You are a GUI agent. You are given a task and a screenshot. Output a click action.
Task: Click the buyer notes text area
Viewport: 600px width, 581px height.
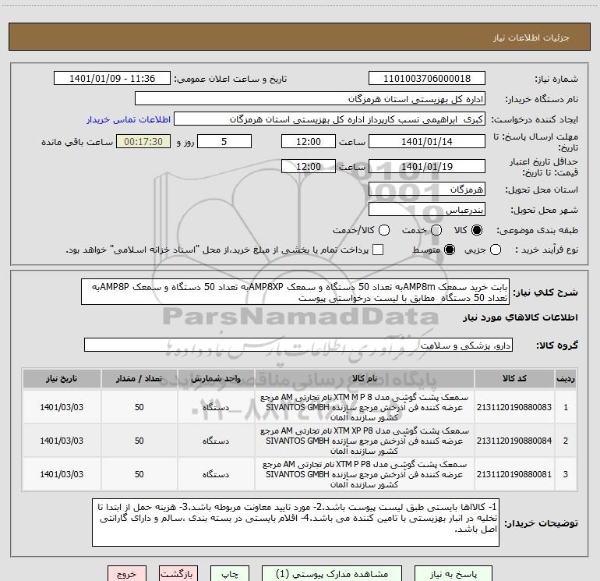click(x=295, y=523)
